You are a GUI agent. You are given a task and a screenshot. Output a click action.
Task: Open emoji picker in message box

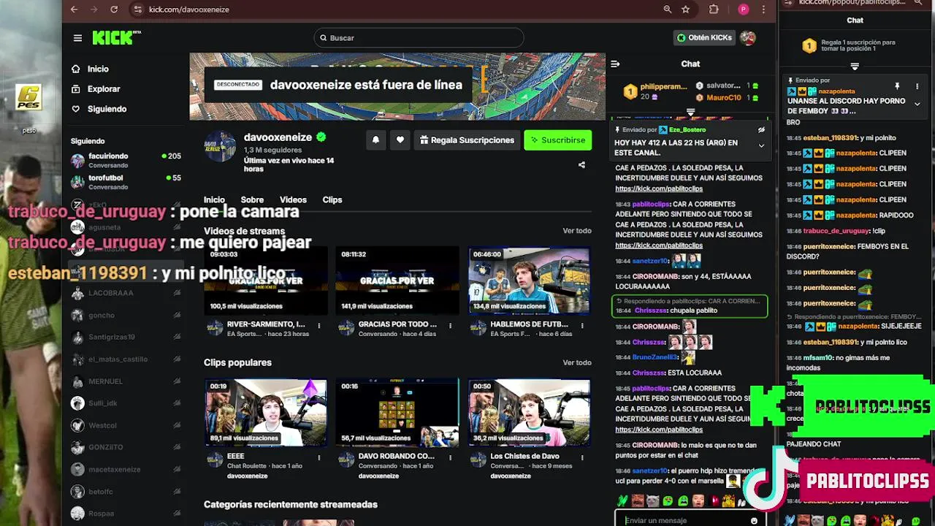(754, 521)
